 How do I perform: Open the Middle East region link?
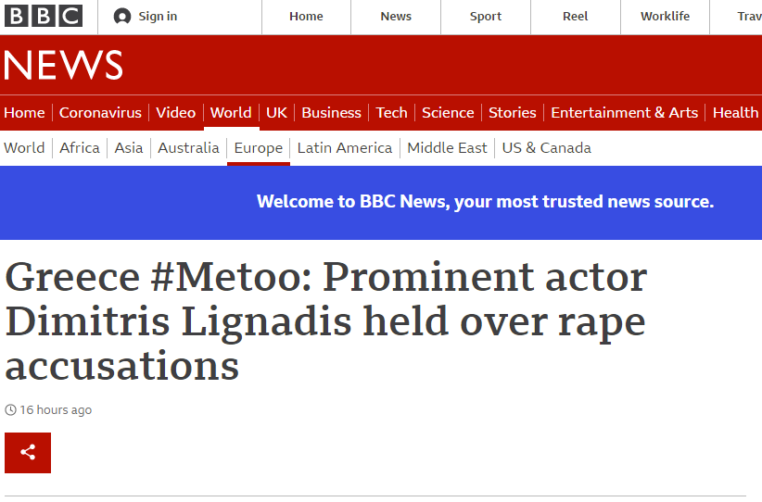point(447,148)
